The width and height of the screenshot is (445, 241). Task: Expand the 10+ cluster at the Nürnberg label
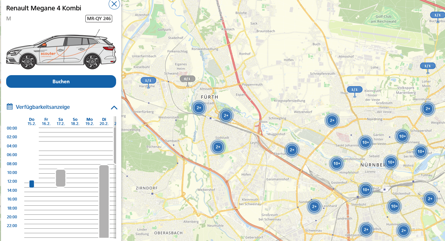coord(391,162)
